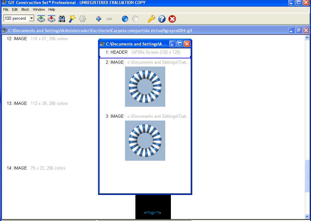This screenshot has width=311, height=221.
Task: Select the 3: IMAGE block label
Action: (x=115, y=116)
